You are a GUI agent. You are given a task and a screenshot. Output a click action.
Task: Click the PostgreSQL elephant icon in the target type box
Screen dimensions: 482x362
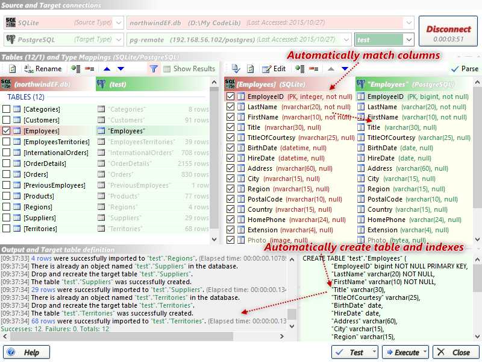(x=10, y=39)
